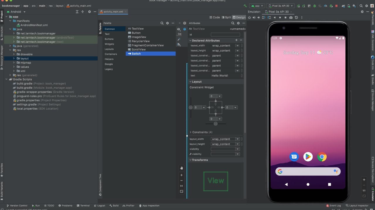Toggle View Options with the eye icon

point(179,29)
